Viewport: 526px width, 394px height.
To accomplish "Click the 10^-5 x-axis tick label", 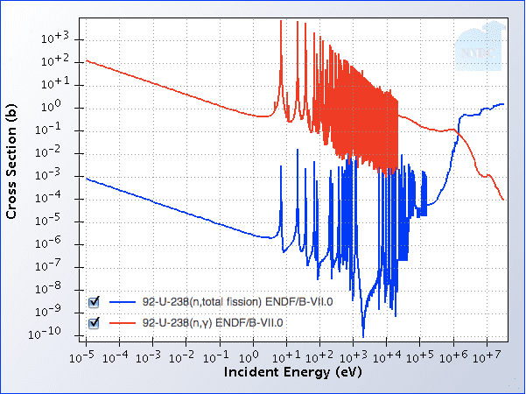I will point(82,356).
